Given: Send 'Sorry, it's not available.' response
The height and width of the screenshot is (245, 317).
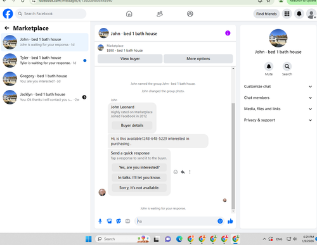Looking at the screenshot, I should [x=139, y=187].
